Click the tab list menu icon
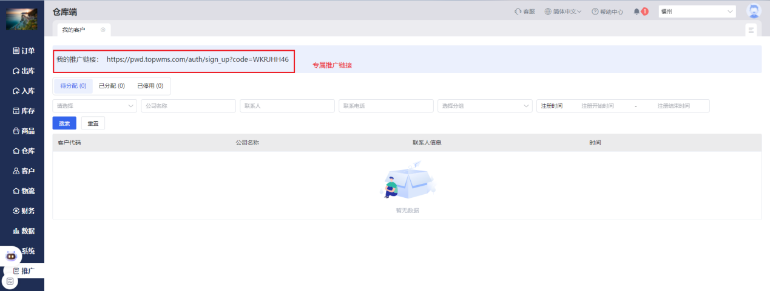770x291 pixels. click(x=751, y=30)
